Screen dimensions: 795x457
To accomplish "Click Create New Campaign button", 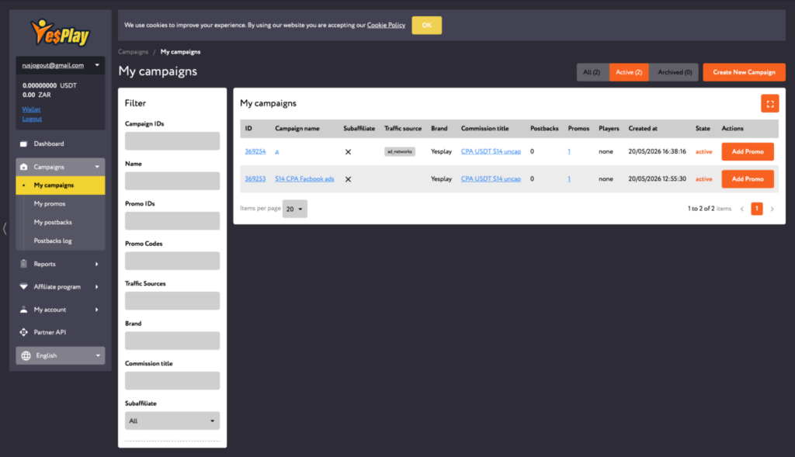I will pos(744,72).
